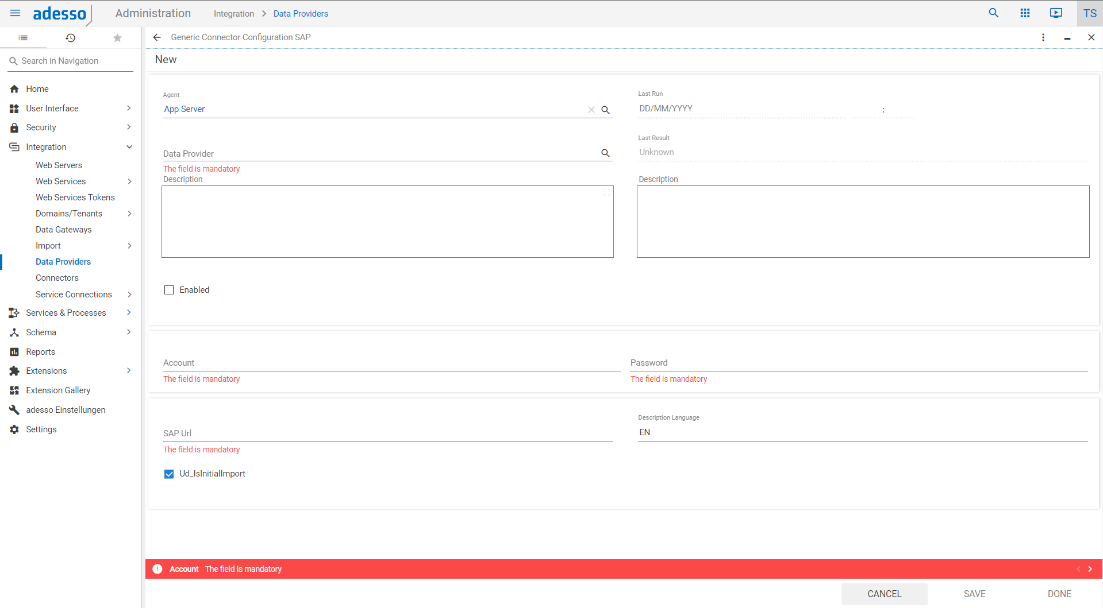Expand Service Connections submenu chevron
The image size is (1103, 608).
[x=129, y=295]
